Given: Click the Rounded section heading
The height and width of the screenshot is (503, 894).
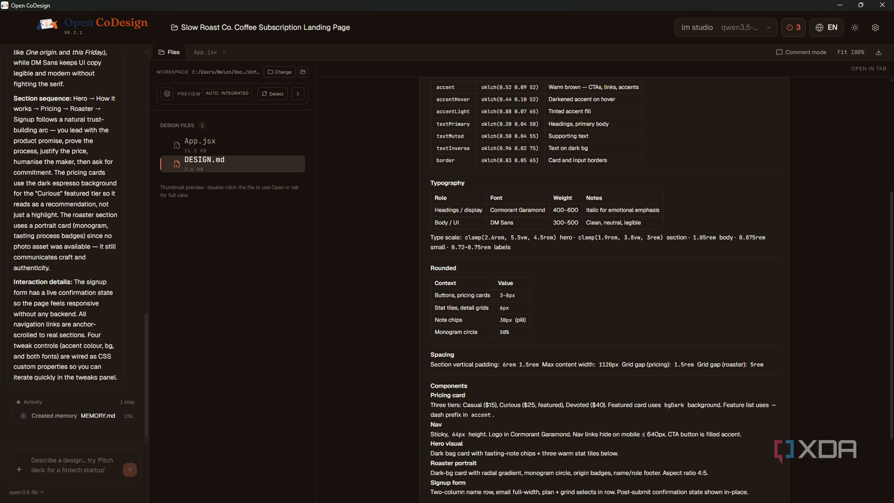Looking at the screenshot, I should (x=443, y=268).
